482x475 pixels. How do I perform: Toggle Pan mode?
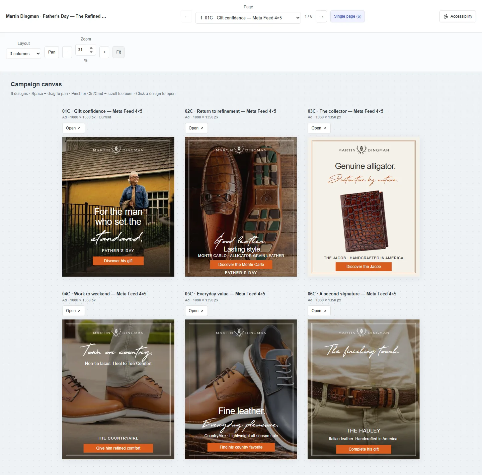point(52,52)
